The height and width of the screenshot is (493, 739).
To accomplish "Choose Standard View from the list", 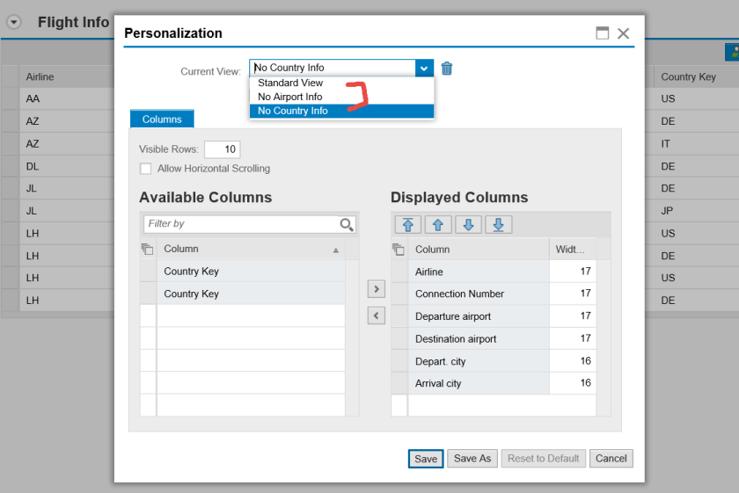I will point(290,83).
